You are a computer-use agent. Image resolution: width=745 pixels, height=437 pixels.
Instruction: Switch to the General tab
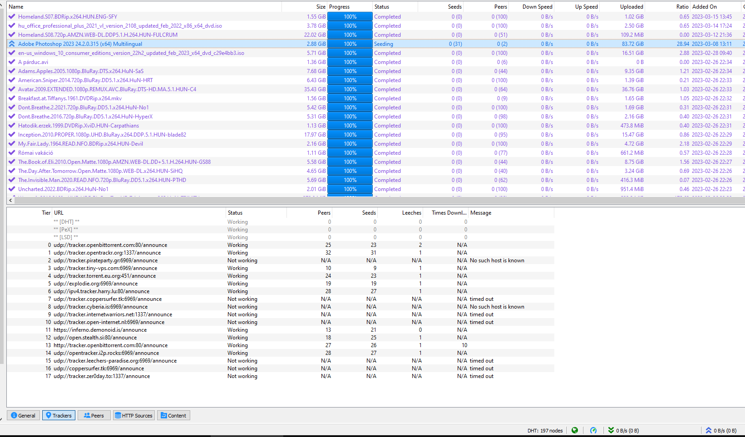coord(23,415)
